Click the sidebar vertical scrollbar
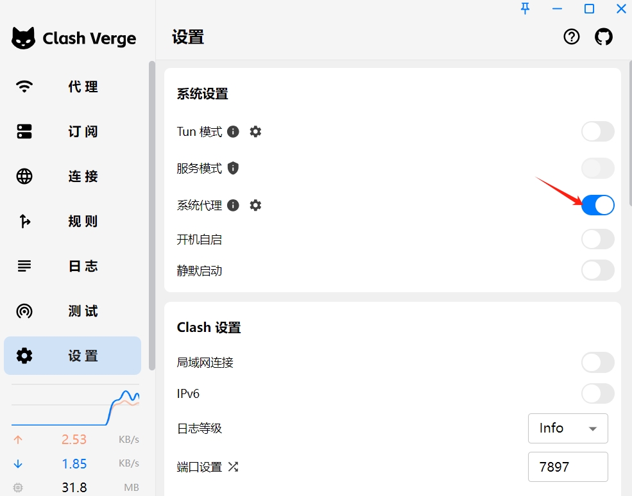 [x=152, y=215]
